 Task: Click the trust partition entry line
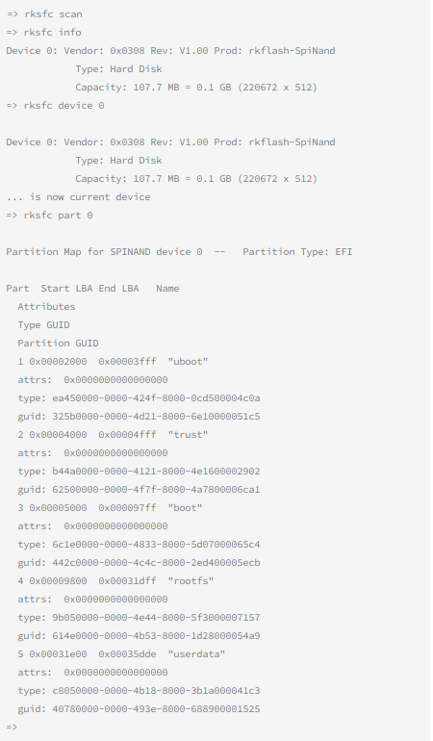click(113, 435)
